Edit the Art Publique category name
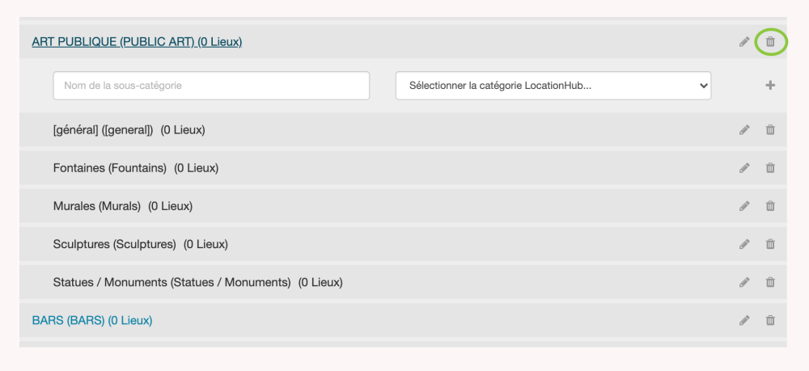Screen dimensions: 809x371 (x=744, y=42)
